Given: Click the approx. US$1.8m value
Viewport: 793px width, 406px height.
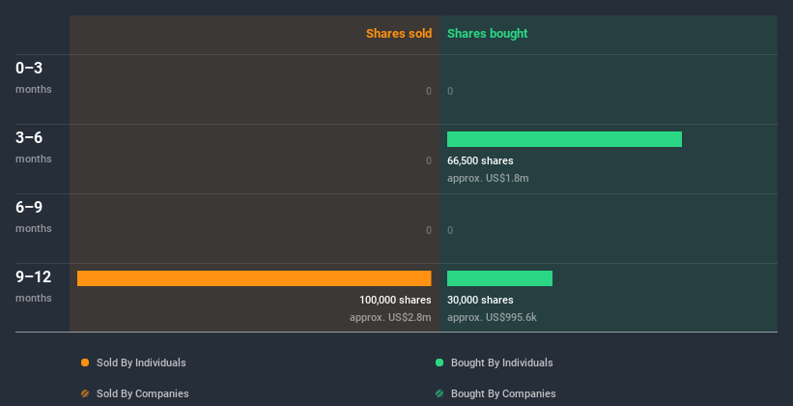Looking at the screenshot, I should pos(488,178).
